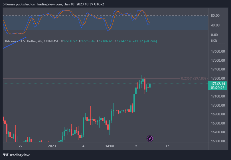The image size is (231, 160).
Task: Click the blue diagonal trend line
Action: (x=15, y=43)
